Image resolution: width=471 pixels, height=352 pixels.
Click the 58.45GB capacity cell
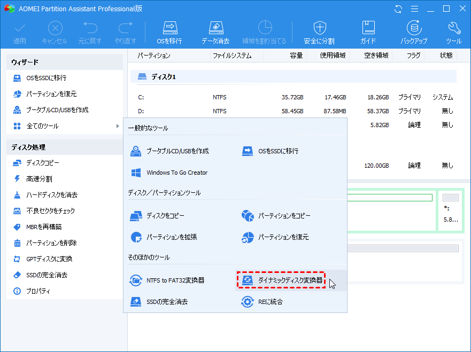[292, 111]
